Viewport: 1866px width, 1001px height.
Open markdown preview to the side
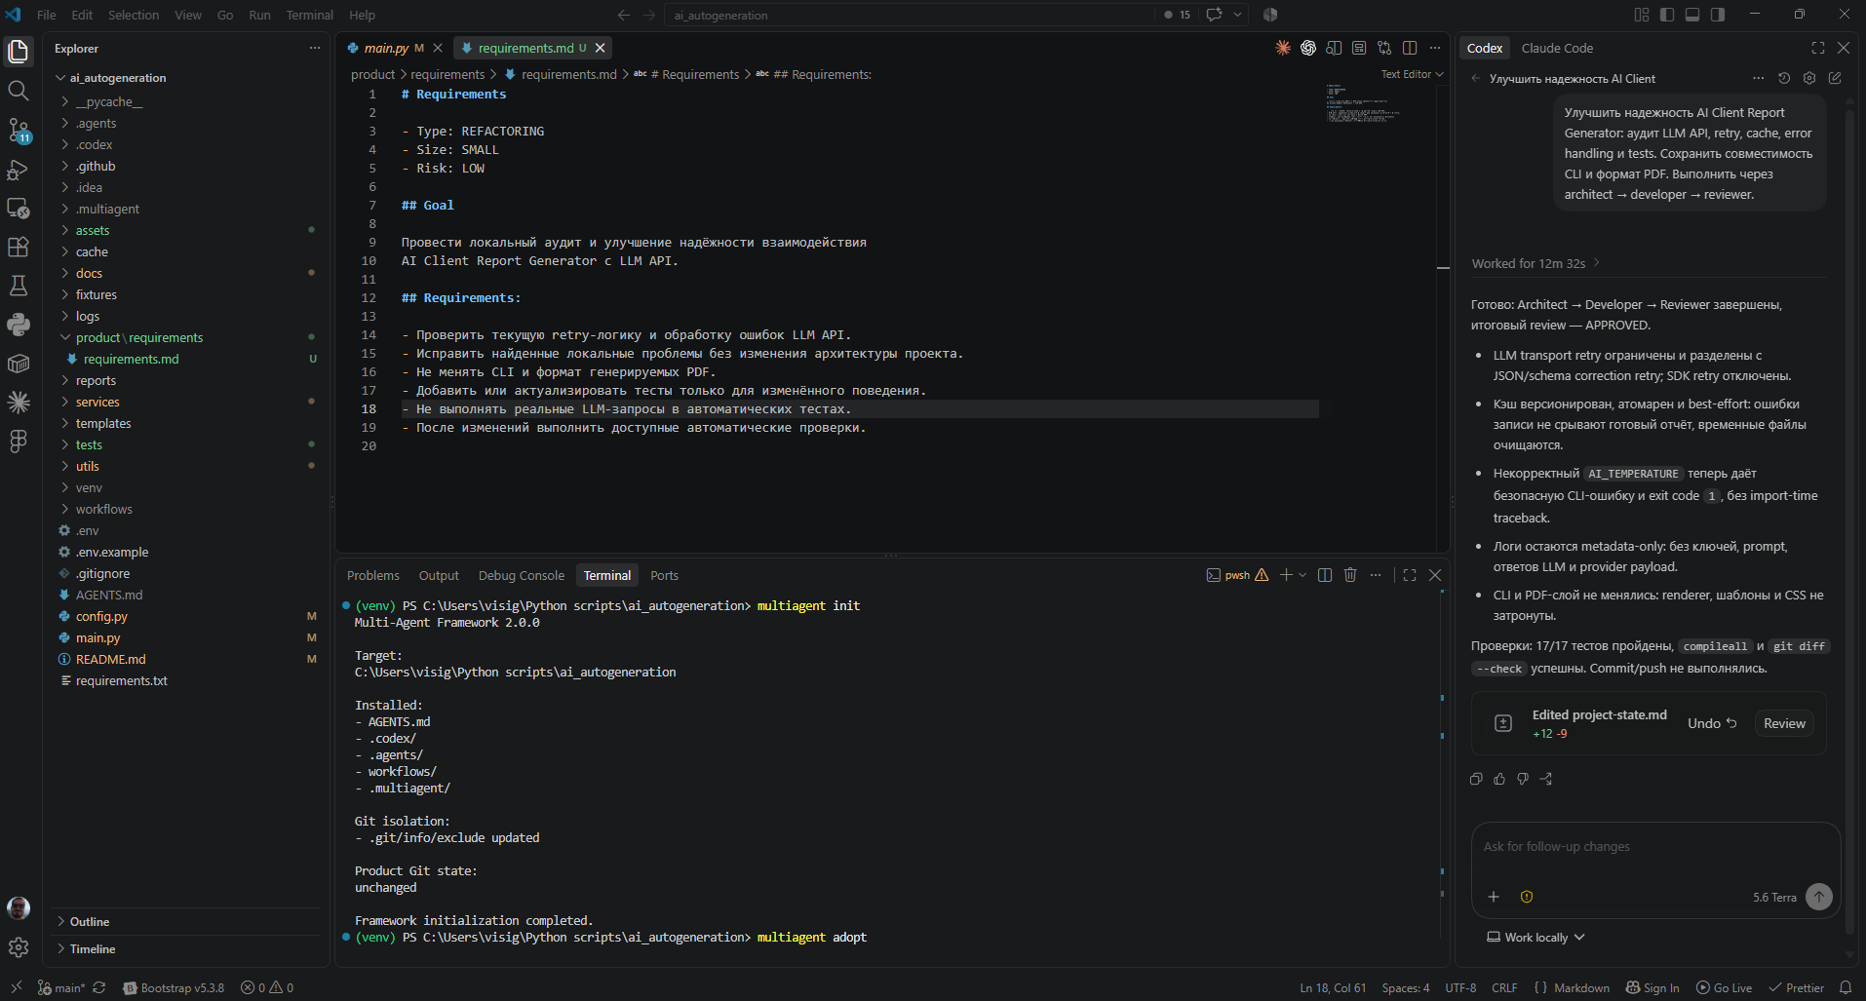tap(1334, 48)
